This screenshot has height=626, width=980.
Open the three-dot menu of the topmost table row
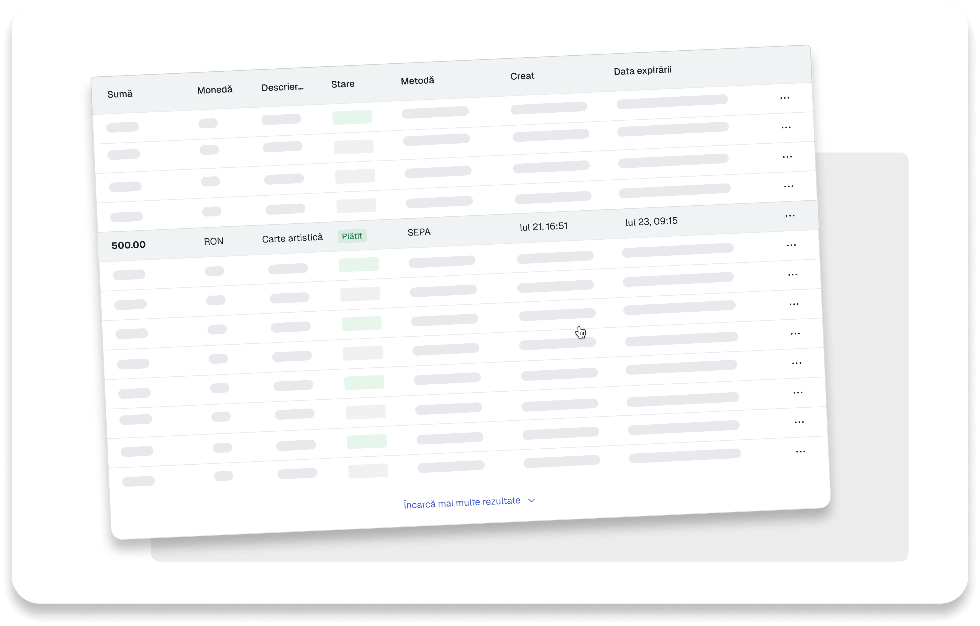point(785,98)
